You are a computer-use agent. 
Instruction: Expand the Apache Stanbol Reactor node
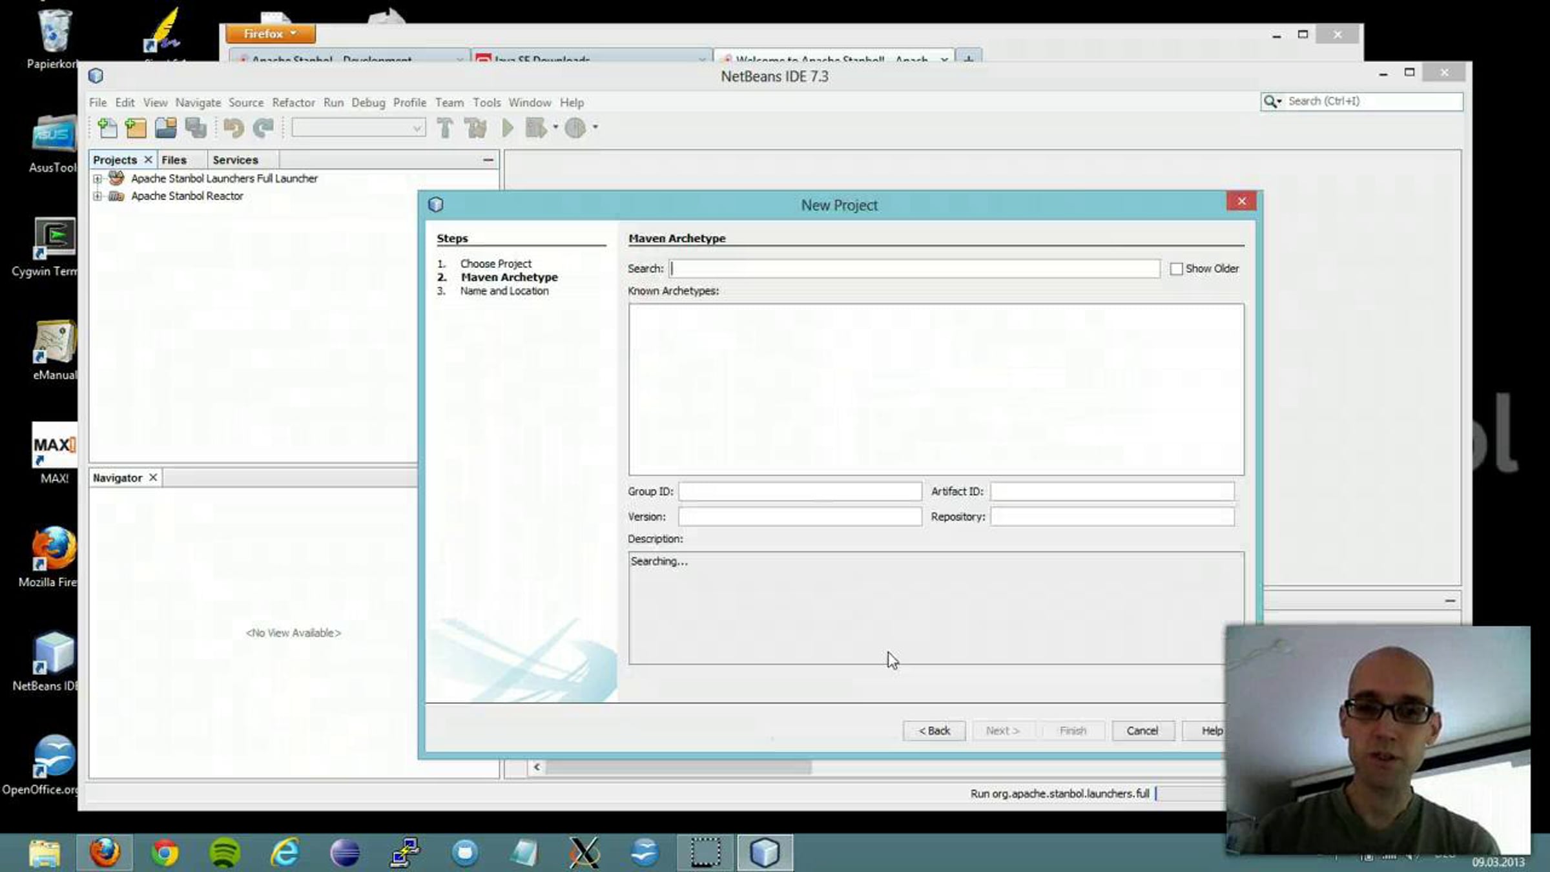[97, 196]
